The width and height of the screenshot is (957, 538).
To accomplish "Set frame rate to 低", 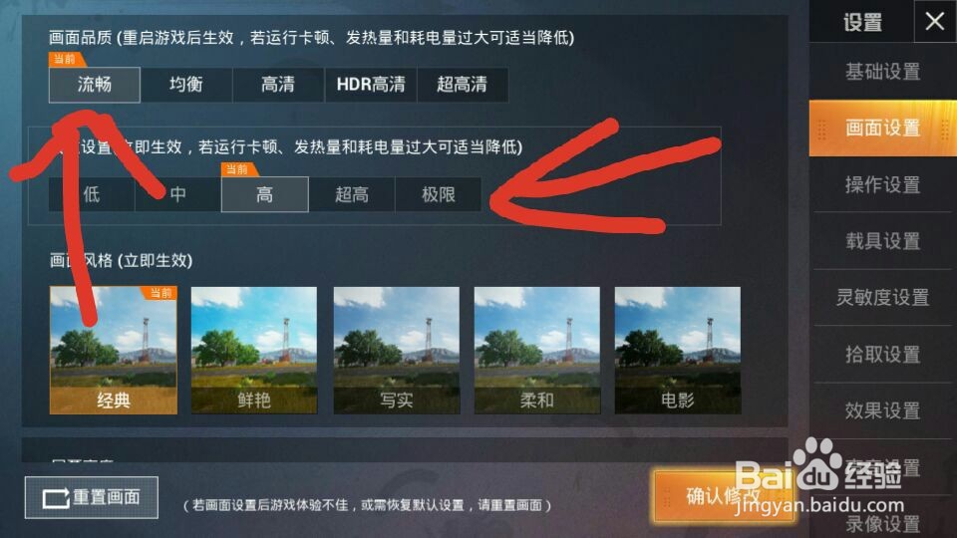I will (92, 194).
